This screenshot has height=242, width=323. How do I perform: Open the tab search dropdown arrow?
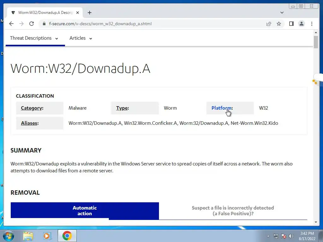(282, 13)
